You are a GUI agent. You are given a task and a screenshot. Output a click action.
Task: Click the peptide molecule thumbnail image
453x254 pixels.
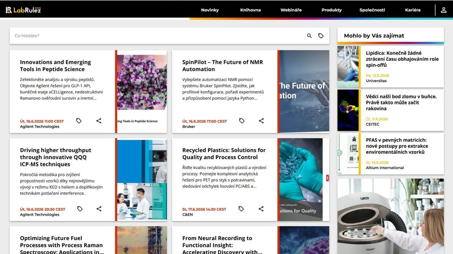point(142,92)
